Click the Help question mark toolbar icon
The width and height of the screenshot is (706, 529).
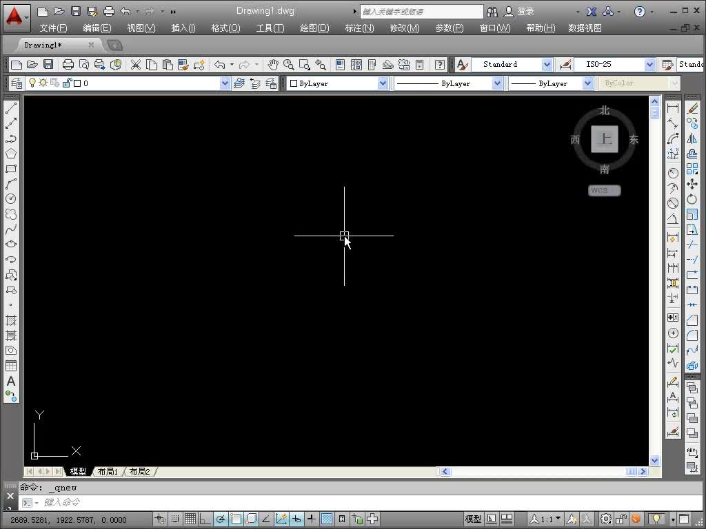click(x=440, y=65)
